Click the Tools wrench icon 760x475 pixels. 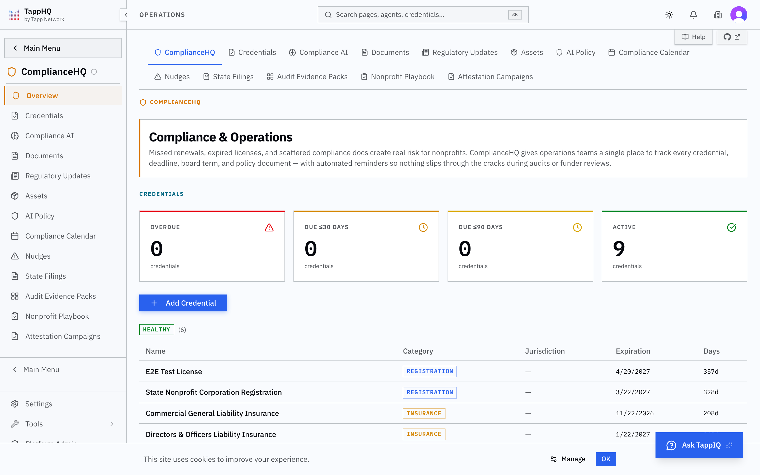pos(15,424)
